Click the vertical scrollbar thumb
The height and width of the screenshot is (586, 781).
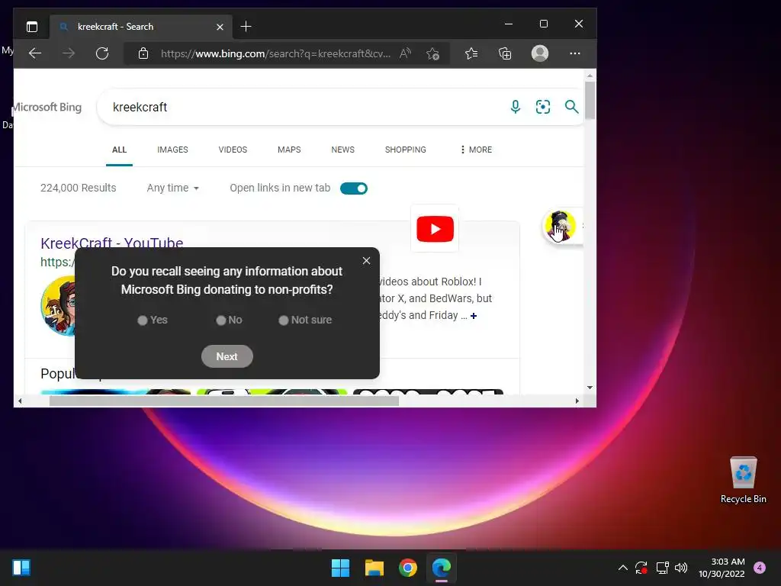[x=590, y=100]
